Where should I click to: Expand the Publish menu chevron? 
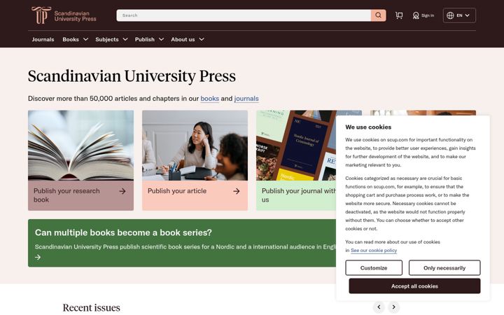pyautogui.click(x=162, y=39)
